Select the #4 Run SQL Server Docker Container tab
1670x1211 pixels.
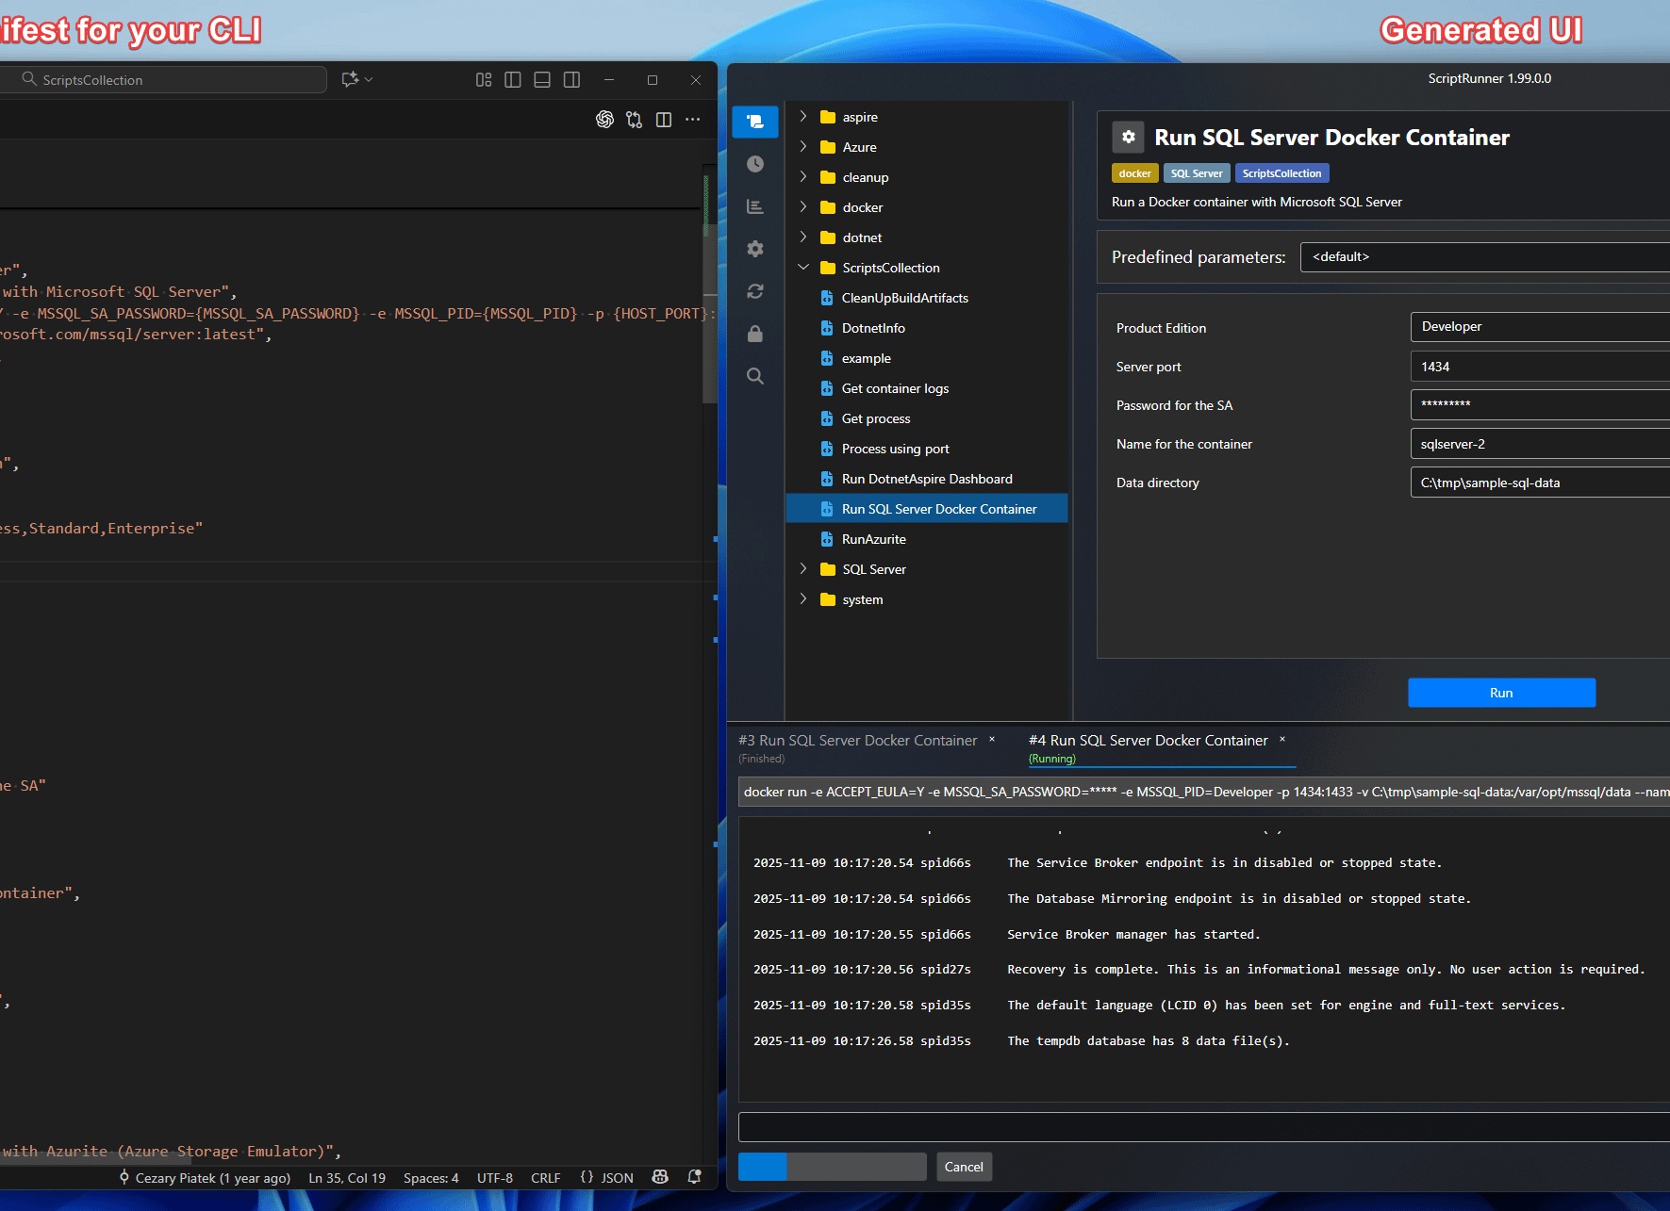pos(1149,741)
